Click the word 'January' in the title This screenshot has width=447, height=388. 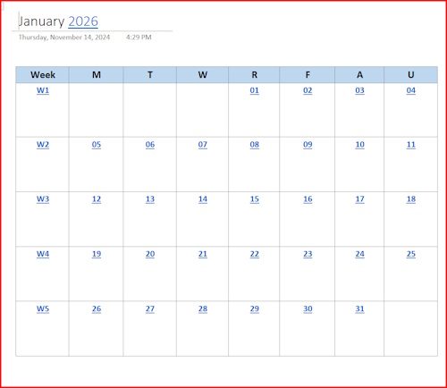[42, 21]
